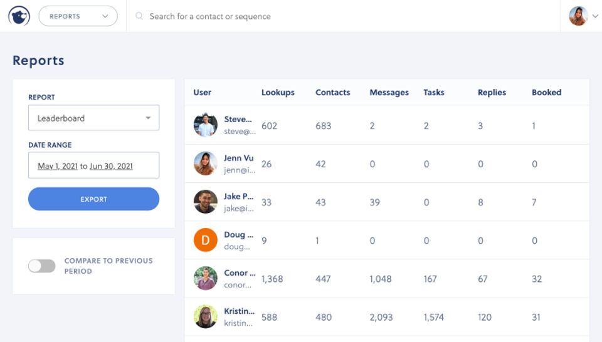The height and width of the screenshot is (342, 602).
Task: Sort by the Contacts column header
Action: [x=333, y=93]
